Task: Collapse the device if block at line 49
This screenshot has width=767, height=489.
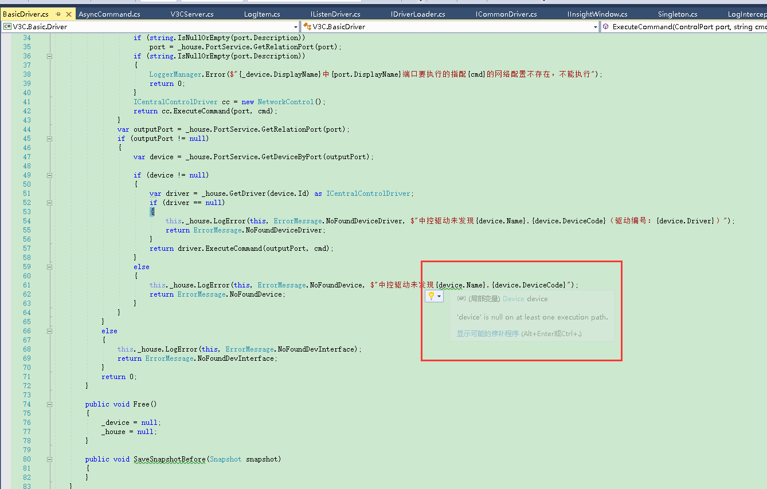Action: pyautogui.click(x=49, y=175)
